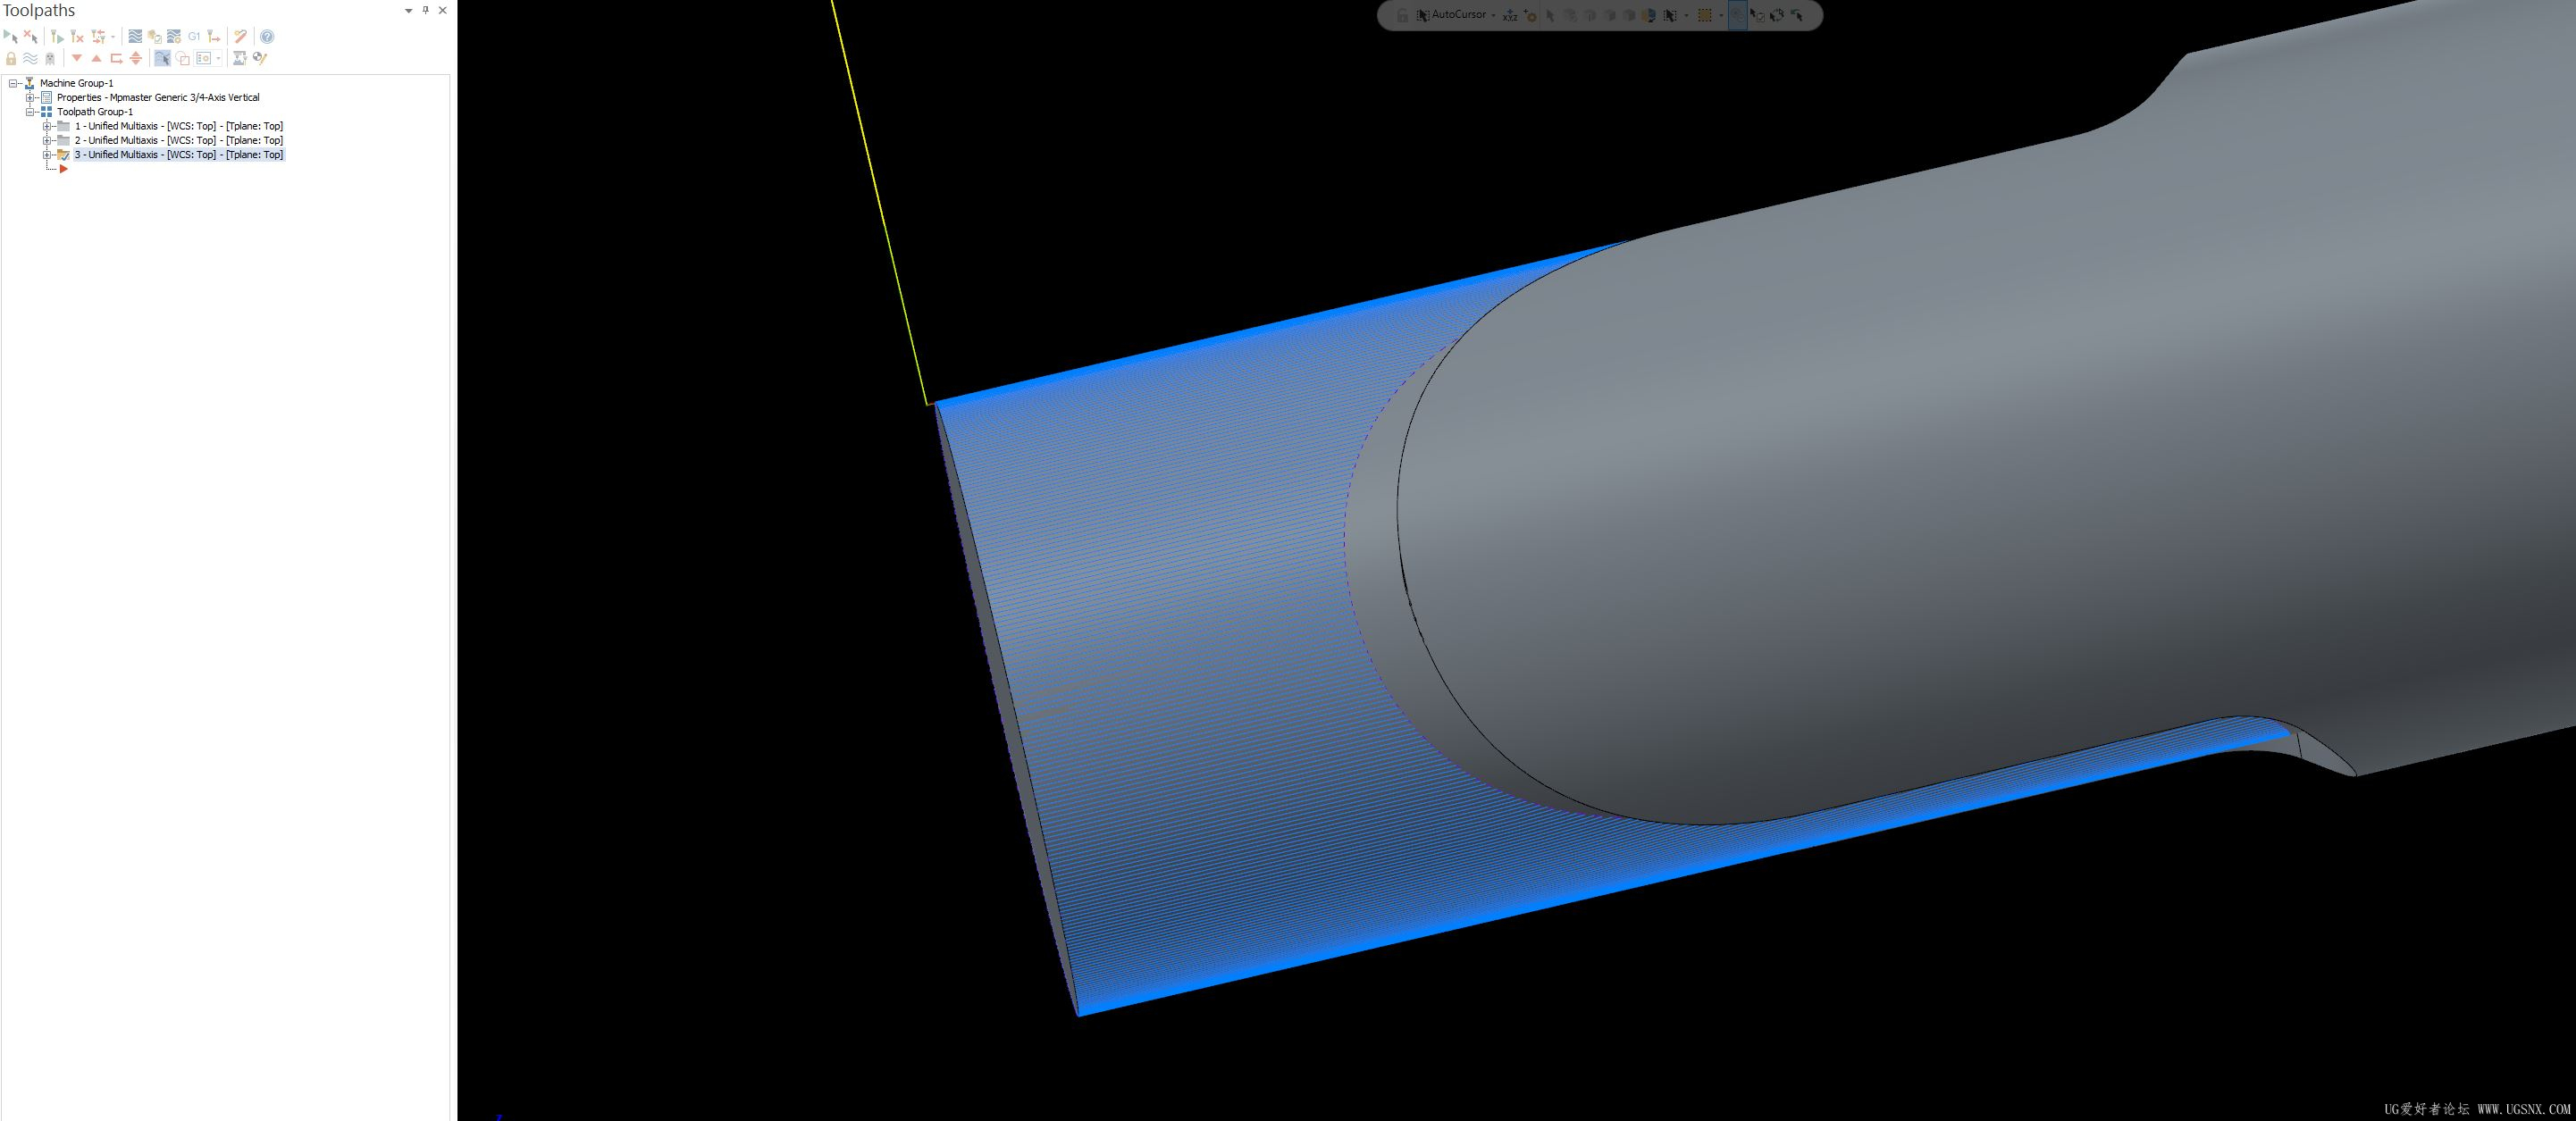Move insert arrow down one item
2576x1121 pixels.
[77, 58]
